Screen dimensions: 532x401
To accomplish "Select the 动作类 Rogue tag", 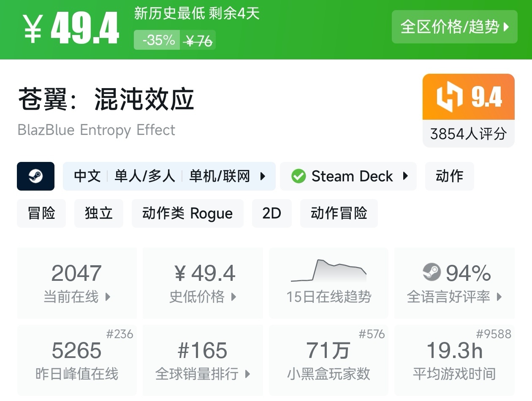I will 187,213.
